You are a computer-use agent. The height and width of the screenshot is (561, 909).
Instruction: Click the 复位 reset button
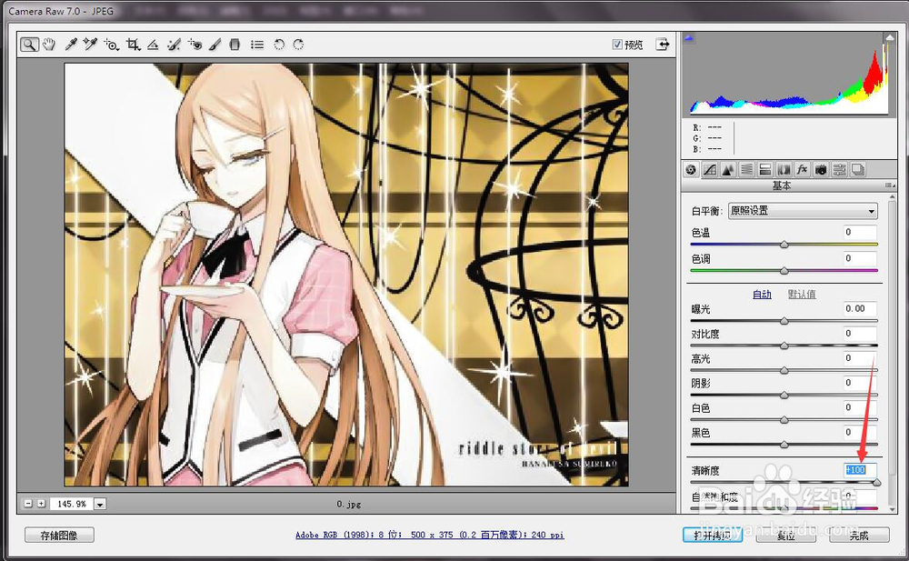click(x=785, y=536)
